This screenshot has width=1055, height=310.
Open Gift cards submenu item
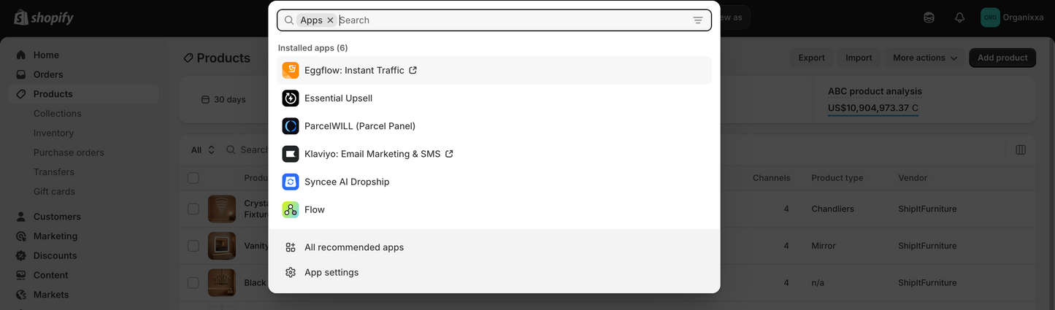coord(54,192)
